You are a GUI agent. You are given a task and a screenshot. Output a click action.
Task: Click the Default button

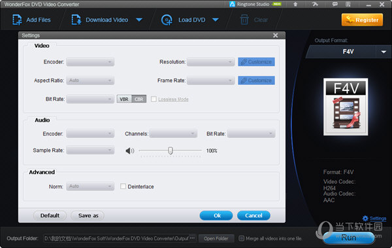(x=50, y=215)
